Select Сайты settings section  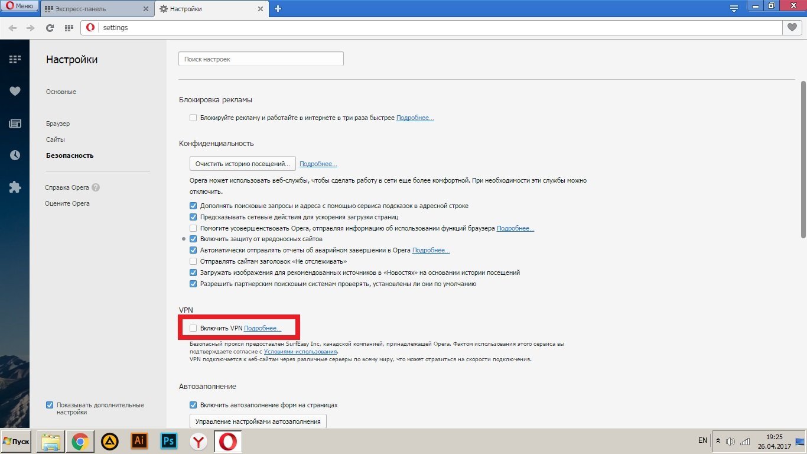56,140
